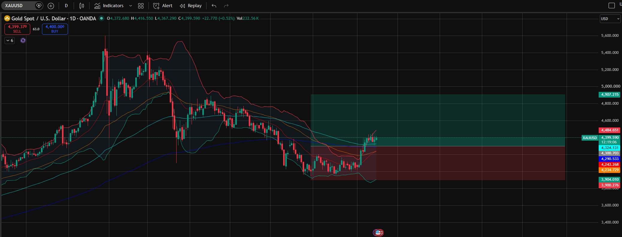Click the purple refresh icon in the legend
622x237 pixels.
click(x=23, y=40)
